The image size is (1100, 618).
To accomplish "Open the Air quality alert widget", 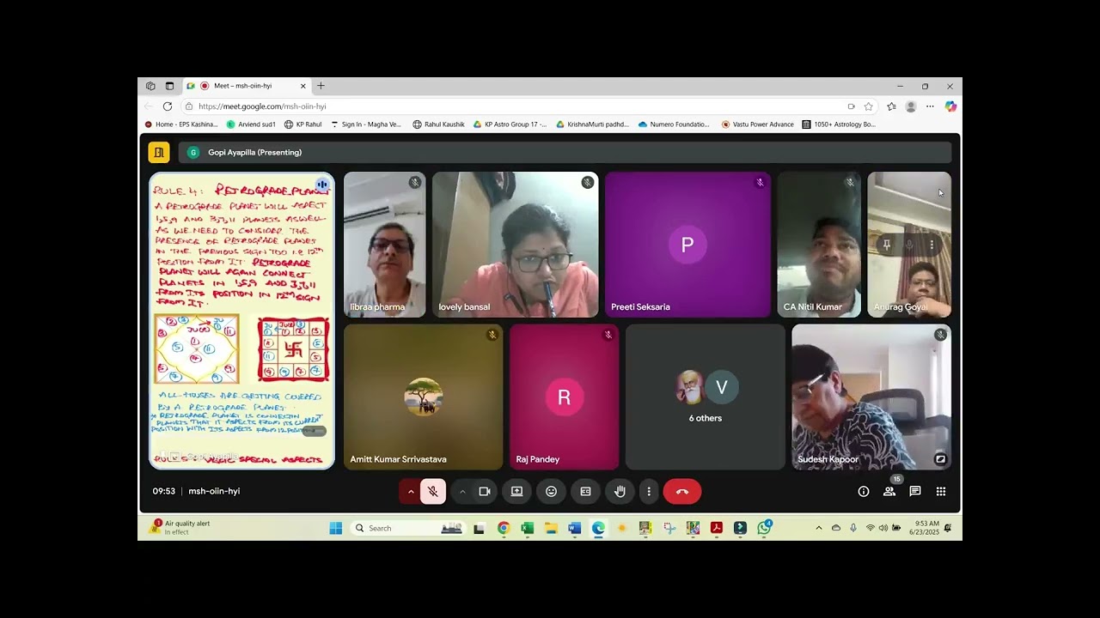I will tap(181, 528).
